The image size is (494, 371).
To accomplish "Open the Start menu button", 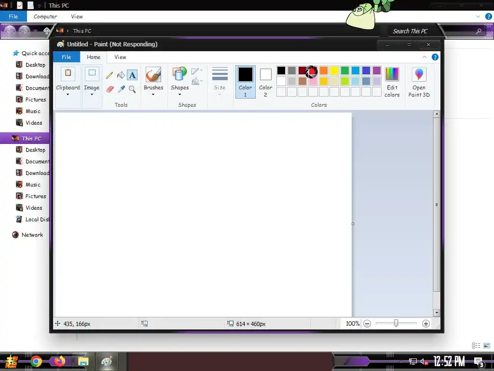I will (x=12, y=362).
